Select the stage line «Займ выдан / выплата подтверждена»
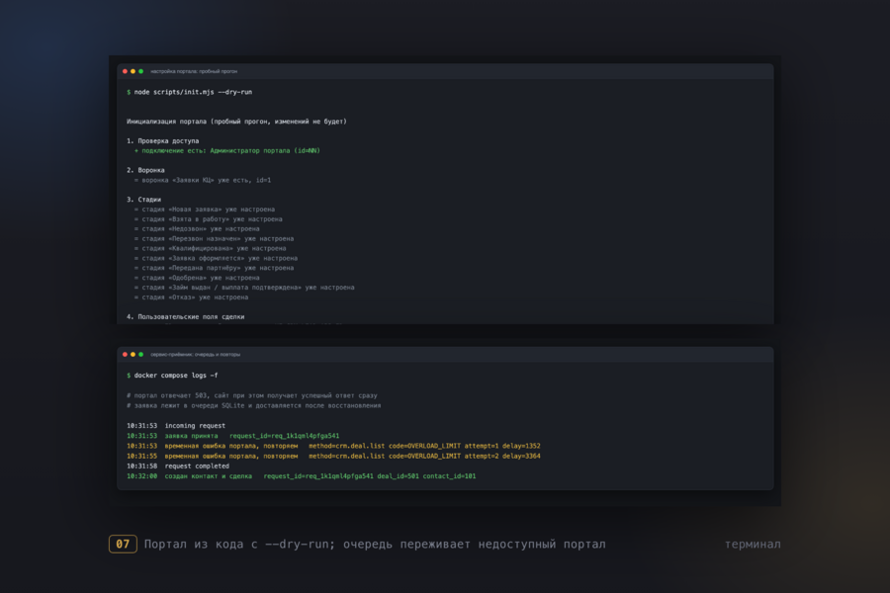The width and height of the screenshot is (890, 593). point(244,288)
